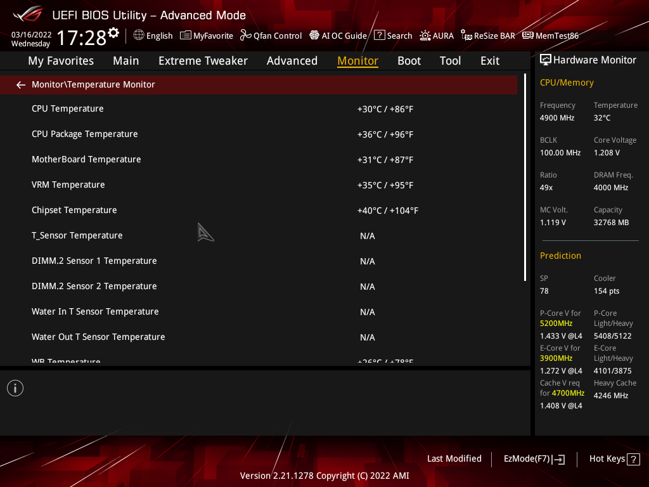Click the 4900 MHz frequency value
The image size is (649, 487).
coord(557,118)
